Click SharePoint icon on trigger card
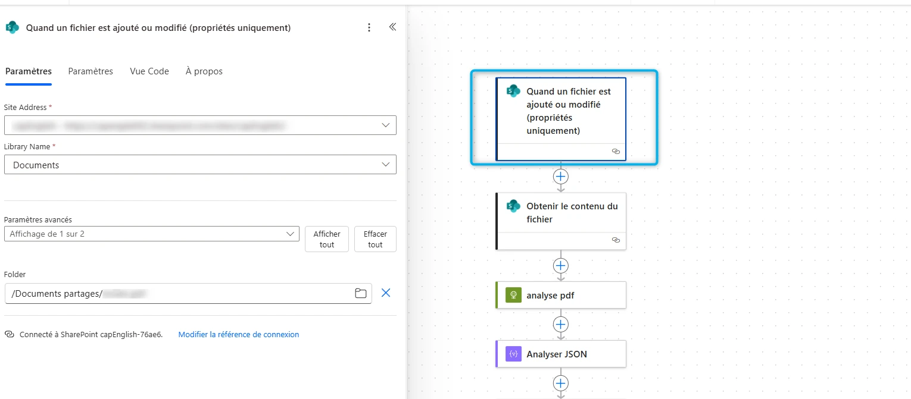911x399 pixels. tap(513, 91)
